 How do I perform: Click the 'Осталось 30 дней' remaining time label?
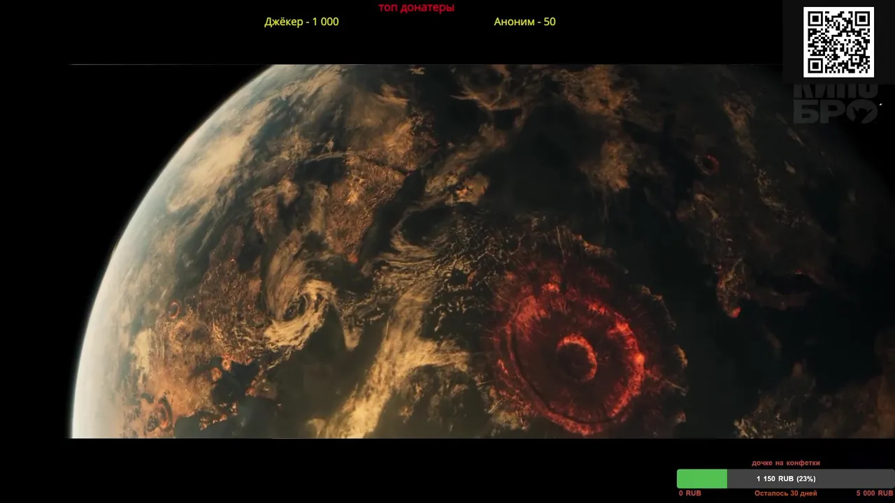[x=785, y=493]
